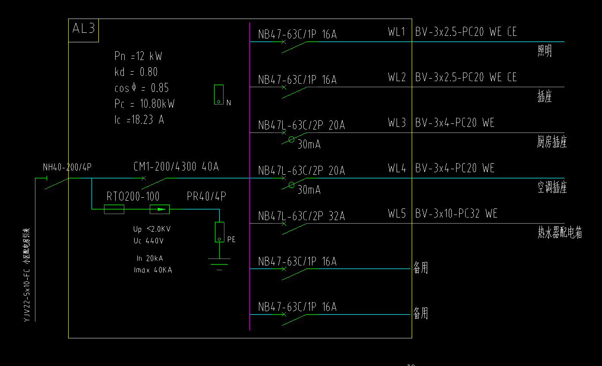Select the YJV22-5x10-FC vertical cable label
Image resolution: width=602 pixels, height=366 pixels.
click(27, 274)
